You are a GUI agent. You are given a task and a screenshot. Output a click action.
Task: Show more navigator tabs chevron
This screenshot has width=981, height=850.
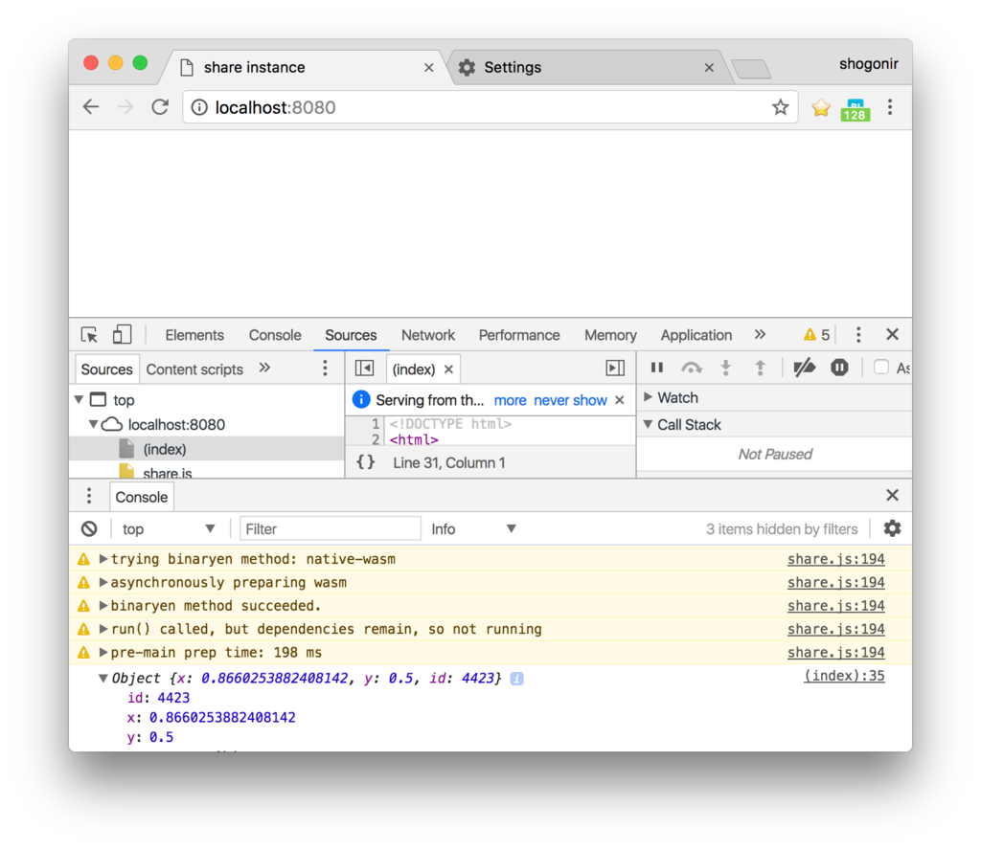264,369
